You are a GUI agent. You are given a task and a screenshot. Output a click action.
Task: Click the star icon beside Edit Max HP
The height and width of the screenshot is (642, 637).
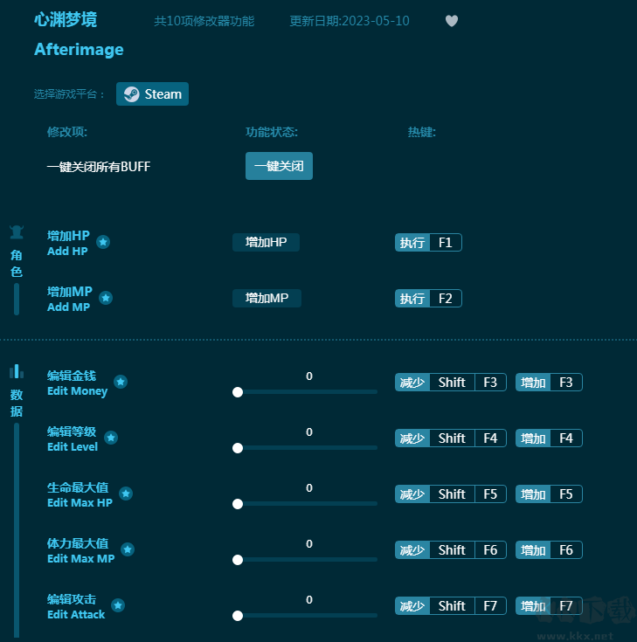(x=126, y=494)
